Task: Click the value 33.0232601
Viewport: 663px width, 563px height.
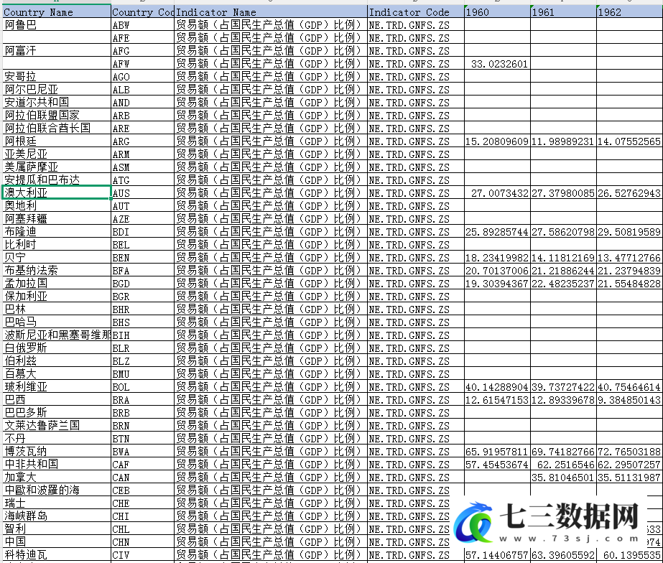Action: click(x=497, y=64)
